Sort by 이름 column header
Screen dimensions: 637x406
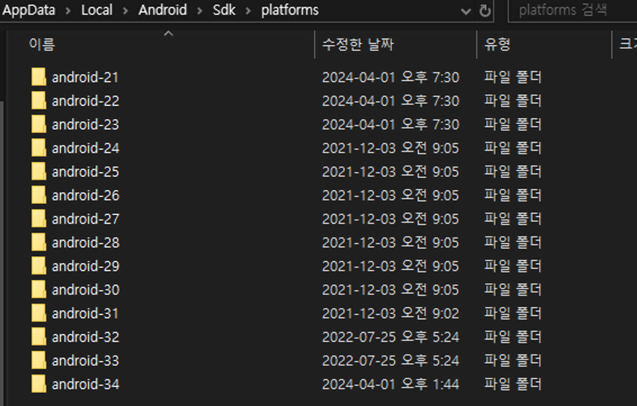point(42,44)
